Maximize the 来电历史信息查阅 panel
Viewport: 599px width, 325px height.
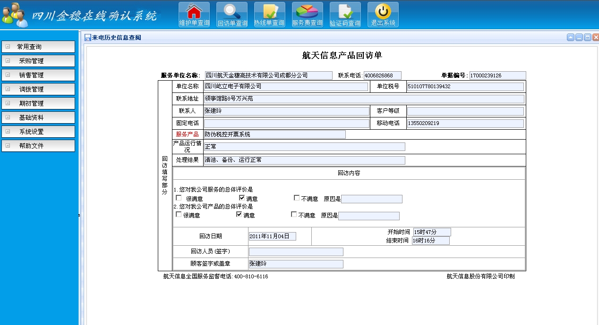(x=587, y=38)
